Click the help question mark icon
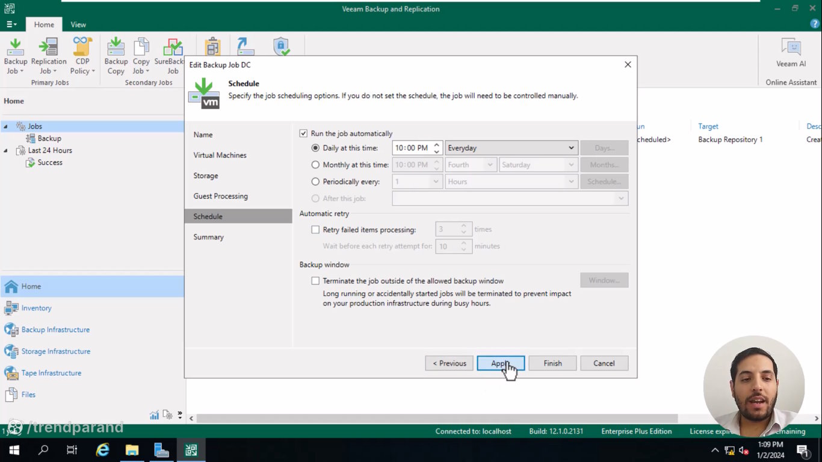The width and height of the screenshot is (822, 462). pos(815,24)
